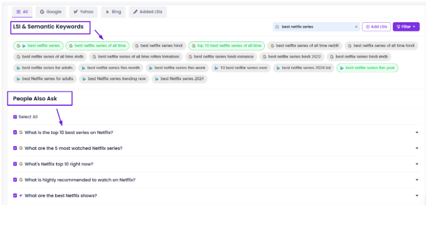Click Bing icon on best netflix series this month chip
This screenshot has width=426, height=226.
83,68
